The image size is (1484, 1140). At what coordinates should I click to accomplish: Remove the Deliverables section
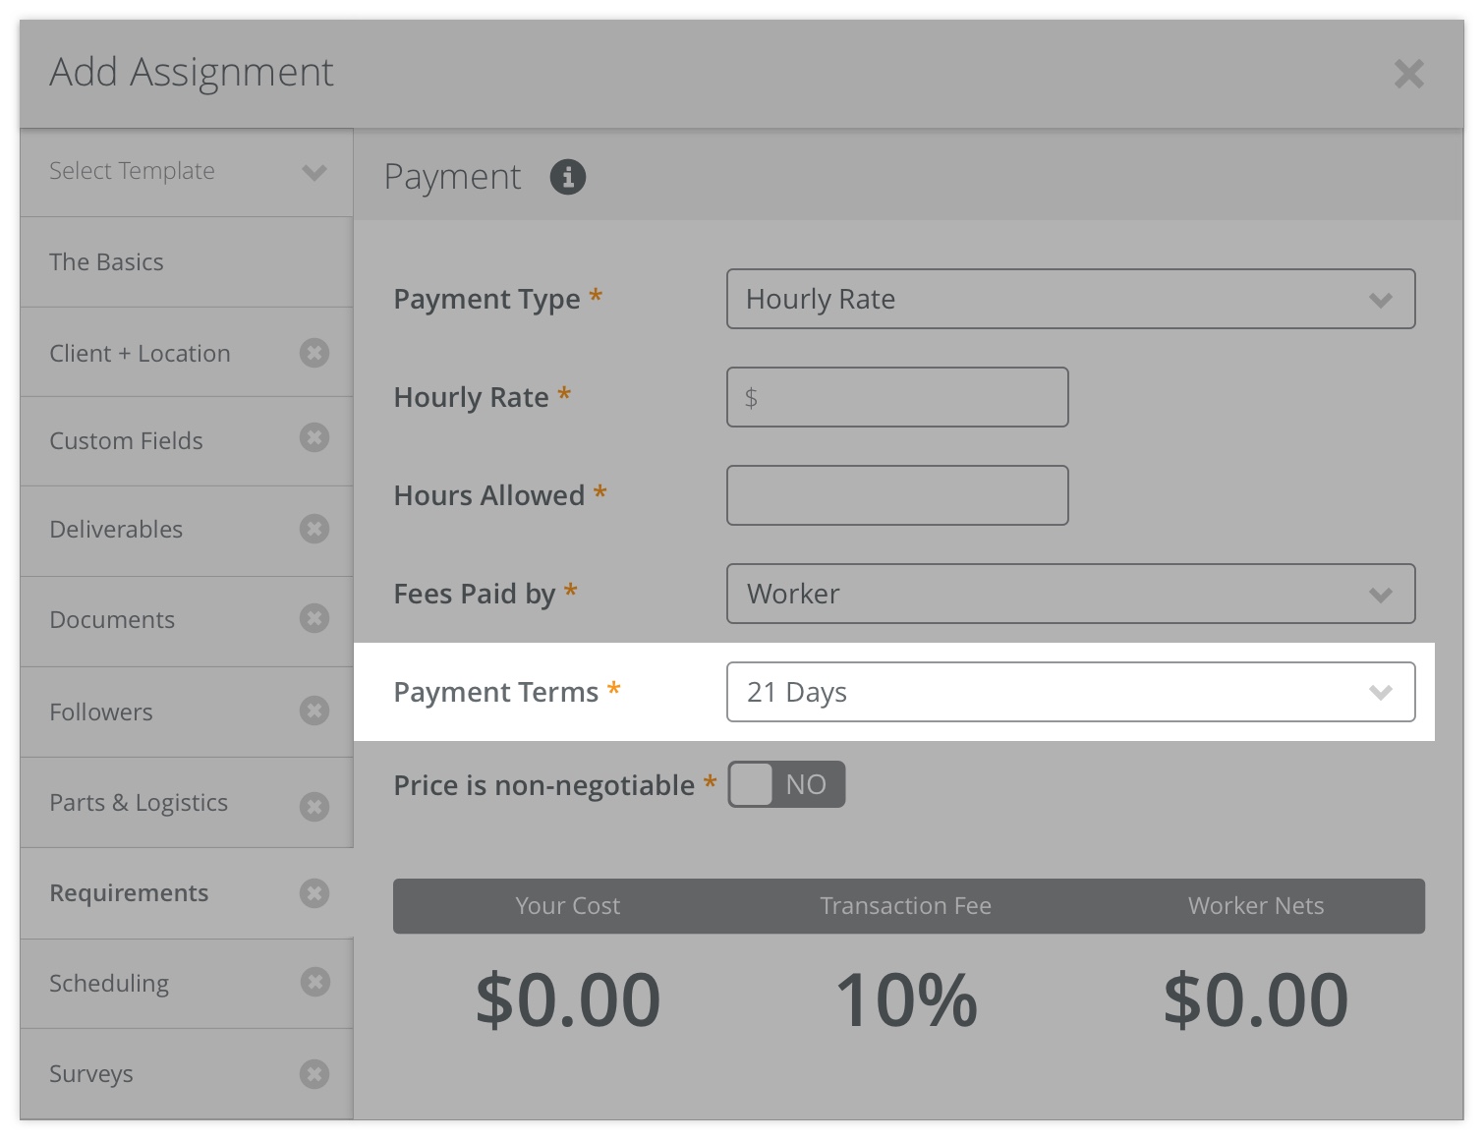pyautogui.click(x=314, y=529)
